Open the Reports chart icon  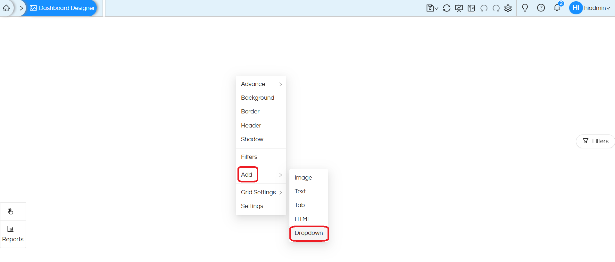click(x=11, y=229)
